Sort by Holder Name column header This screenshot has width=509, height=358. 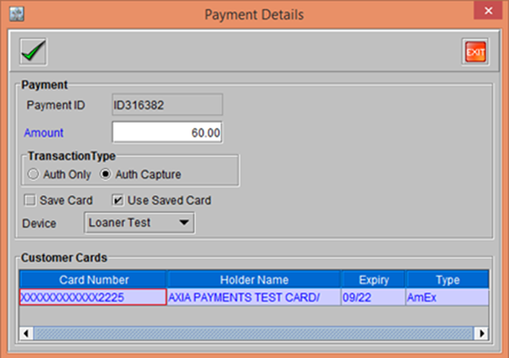pos(254,280)
